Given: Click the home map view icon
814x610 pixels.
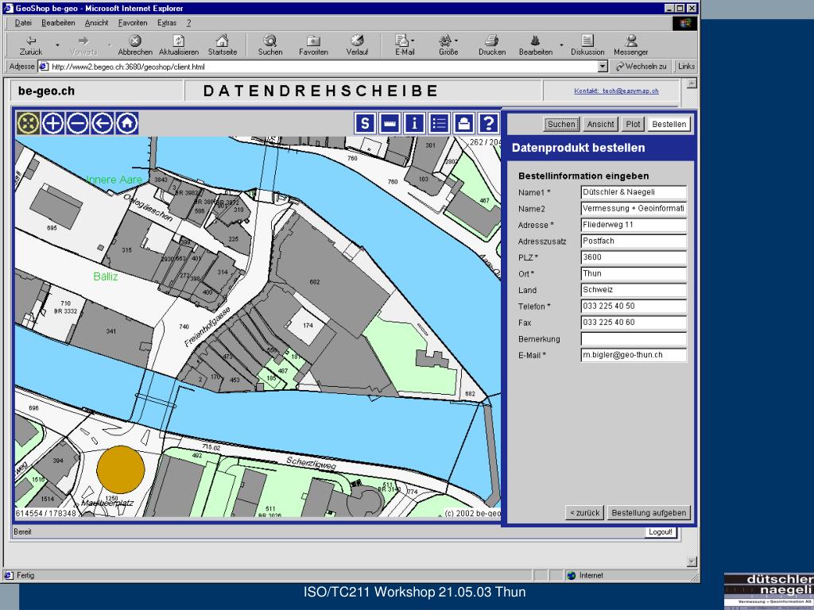Looking at the screenshot, I should tap(127, 123).
